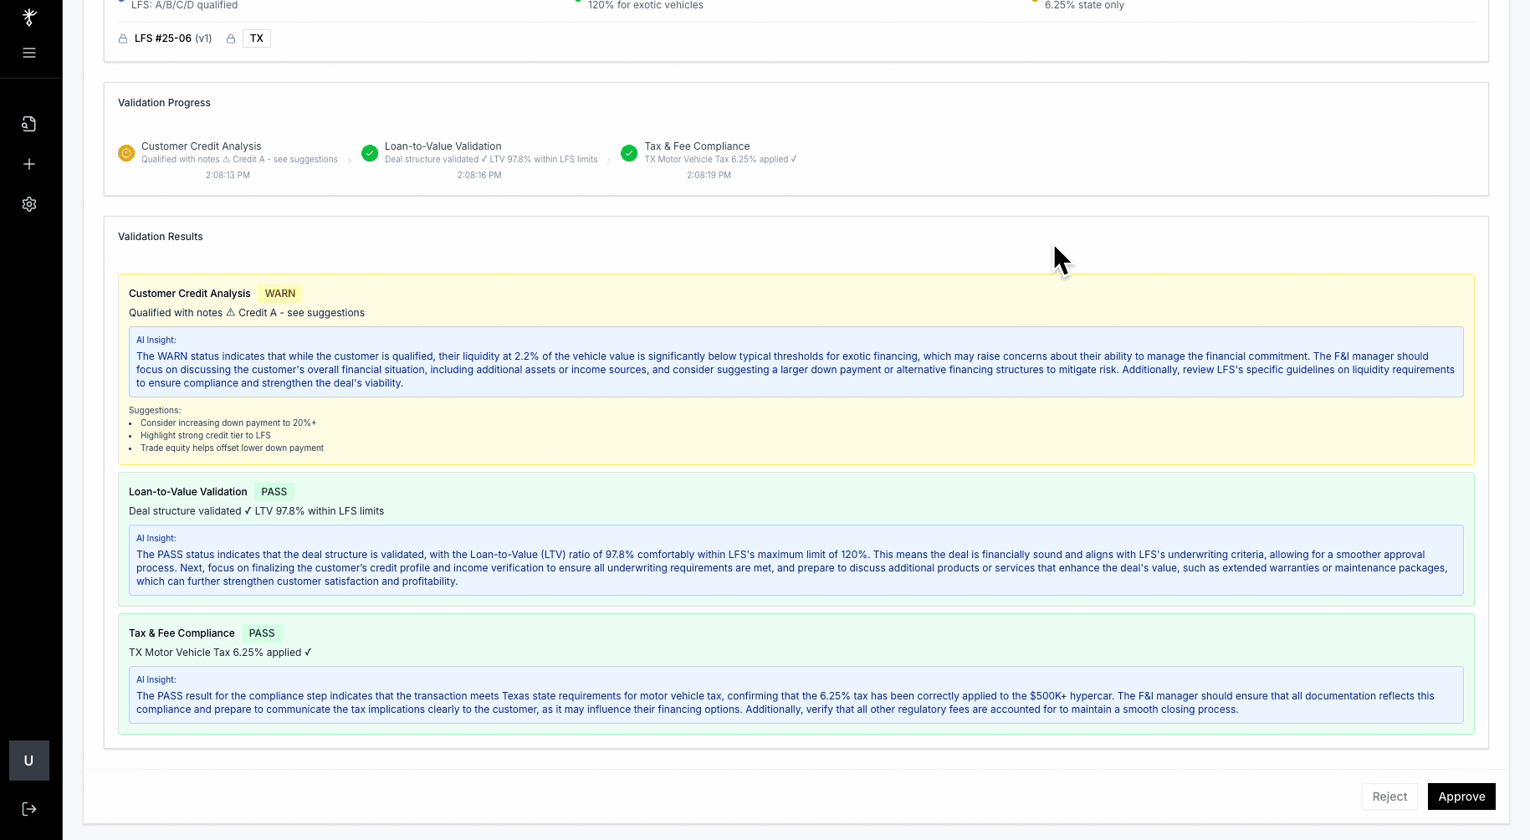The image size is (1530, 840).
Task: Click the Validation Results heading
Action: pyautogui.click(x=161, y=237)
